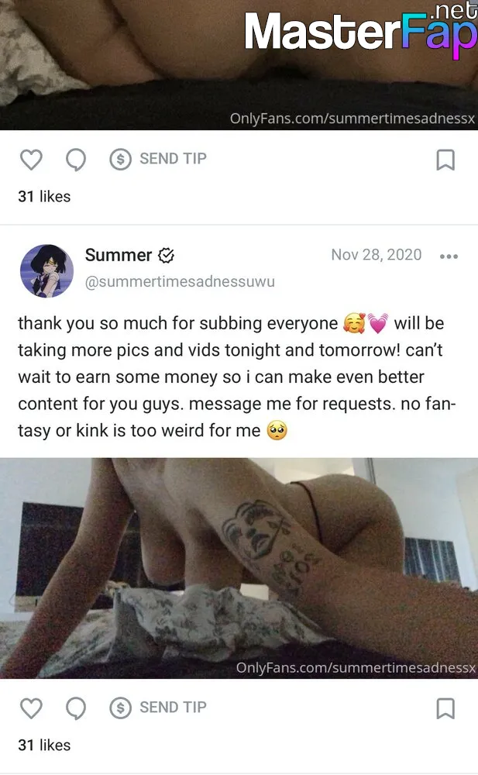The height and width of the screenshot is (775, 478).
Task: Like the Nov 28 post with the heart icon
Action: coord(31,708)
